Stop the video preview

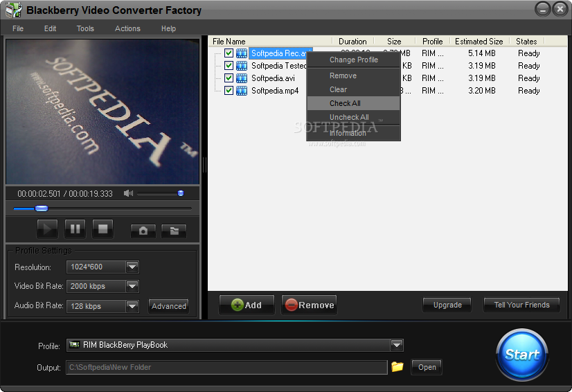(x=103, y=229)
